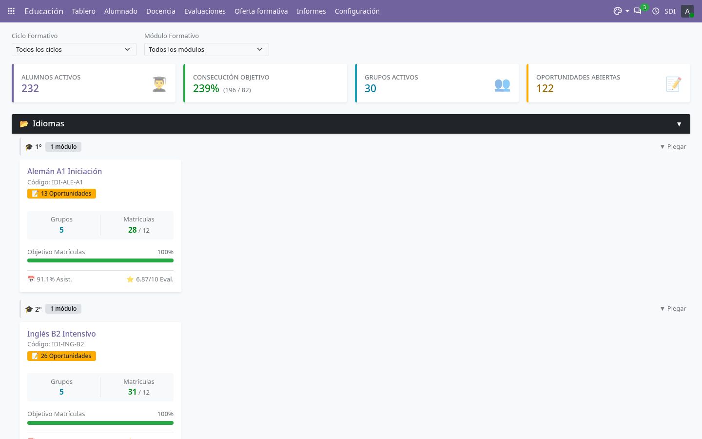Screen dimensions: 702x439
Task: Click the Código: IDI-ING-B2 text
Action: [56, 344]
